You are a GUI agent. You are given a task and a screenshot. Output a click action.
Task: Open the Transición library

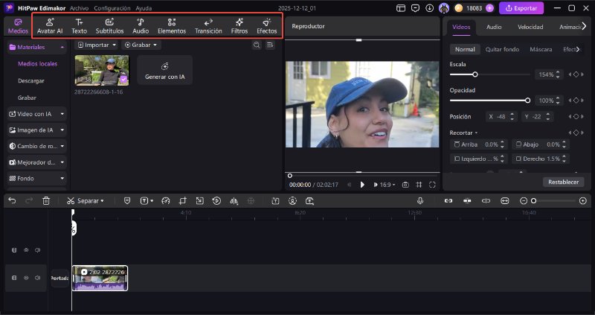click(x=208, y=26)
